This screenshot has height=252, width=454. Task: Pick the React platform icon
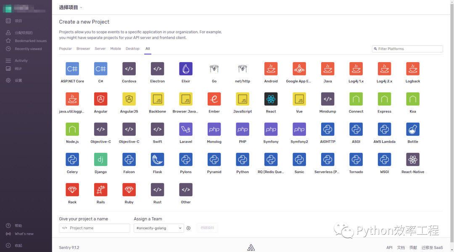(x=271, y=99)
